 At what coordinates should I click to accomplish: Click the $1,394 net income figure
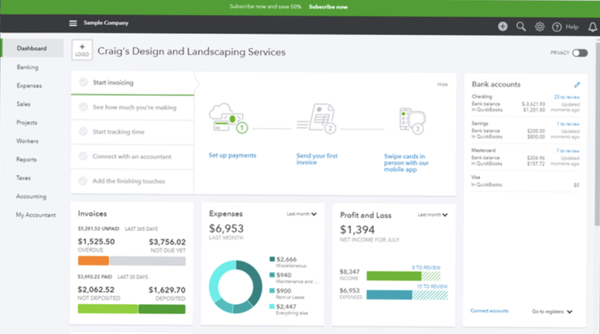click(x=357, y=230)
